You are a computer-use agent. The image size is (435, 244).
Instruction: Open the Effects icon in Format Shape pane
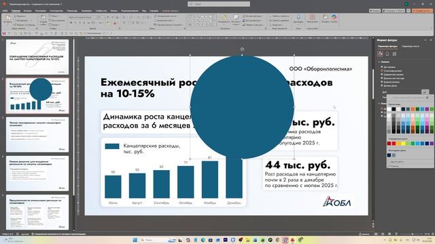(387, 54)
